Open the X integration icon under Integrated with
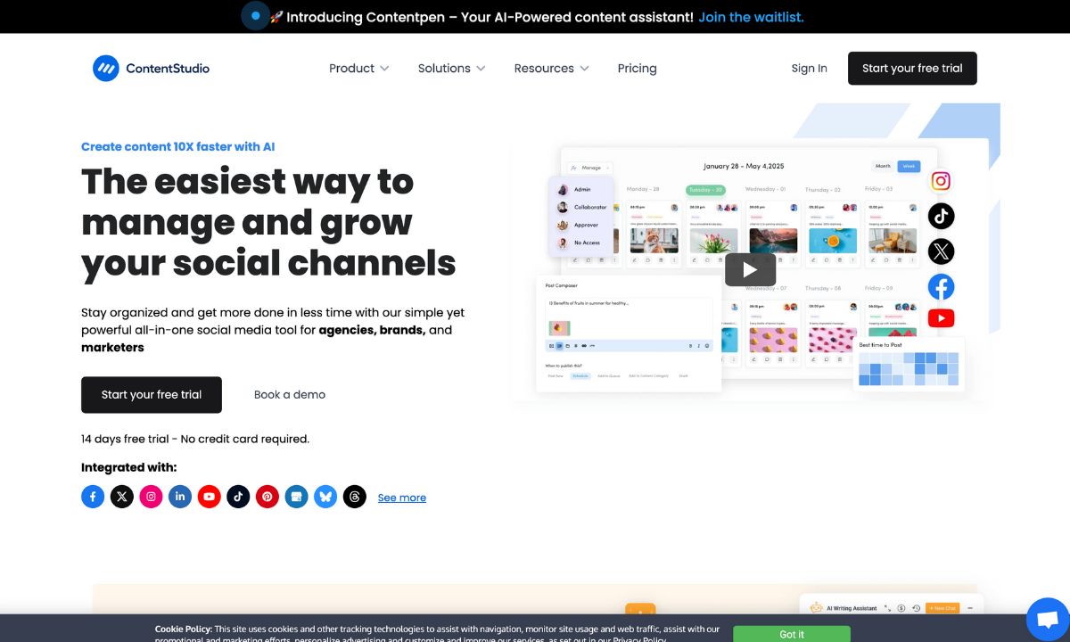Screen dimensions: 1070x642 (122, 497)
